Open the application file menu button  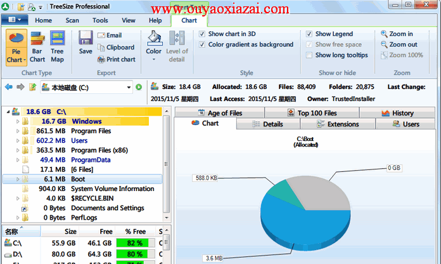pyautogui.click(x=15, y=20)
